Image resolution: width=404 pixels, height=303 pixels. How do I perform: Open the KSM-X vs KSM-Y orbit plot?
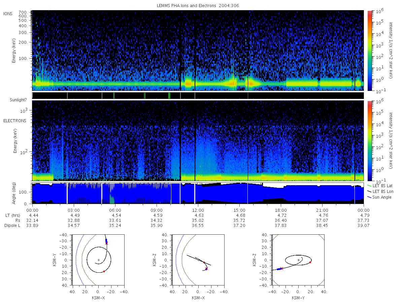tap(98, 260)
